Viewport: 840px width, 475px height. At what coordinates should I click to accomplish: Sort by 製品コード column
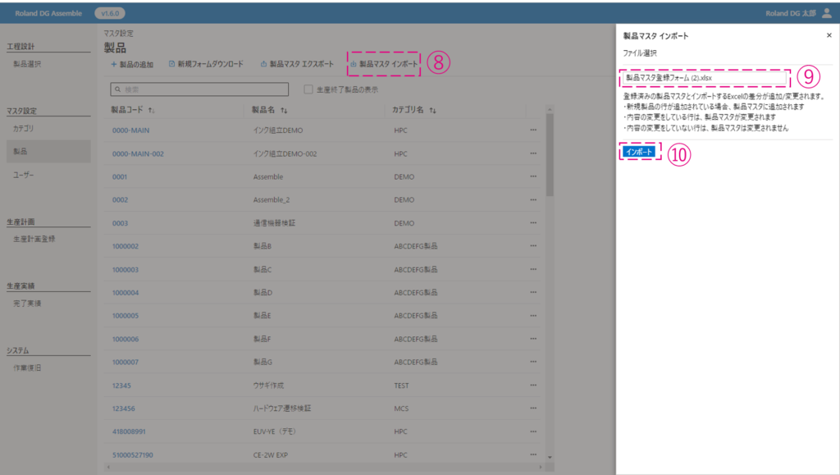(x=152, y=110)
